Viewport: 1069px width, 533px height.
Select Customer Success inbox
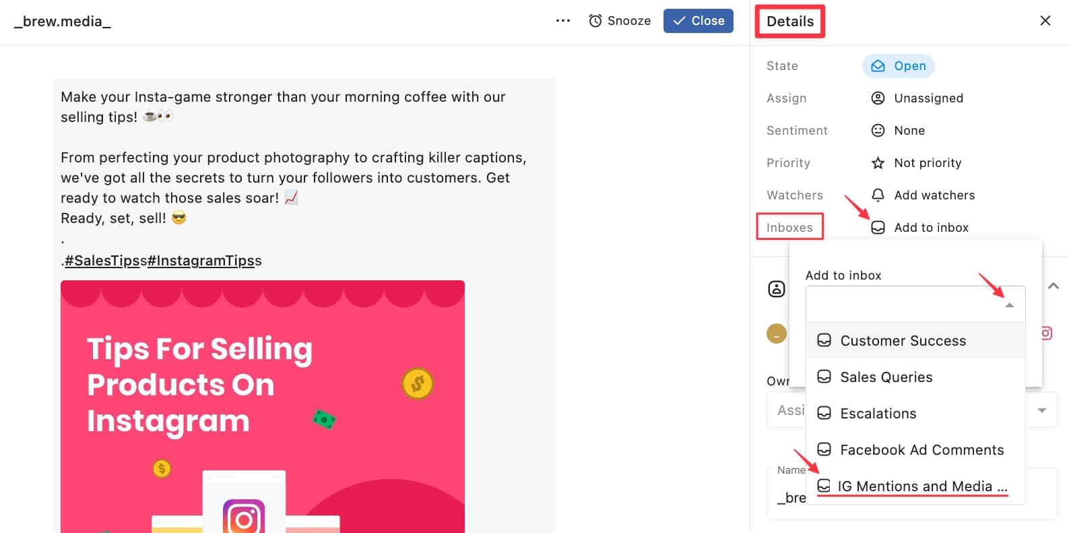point(915,340)
